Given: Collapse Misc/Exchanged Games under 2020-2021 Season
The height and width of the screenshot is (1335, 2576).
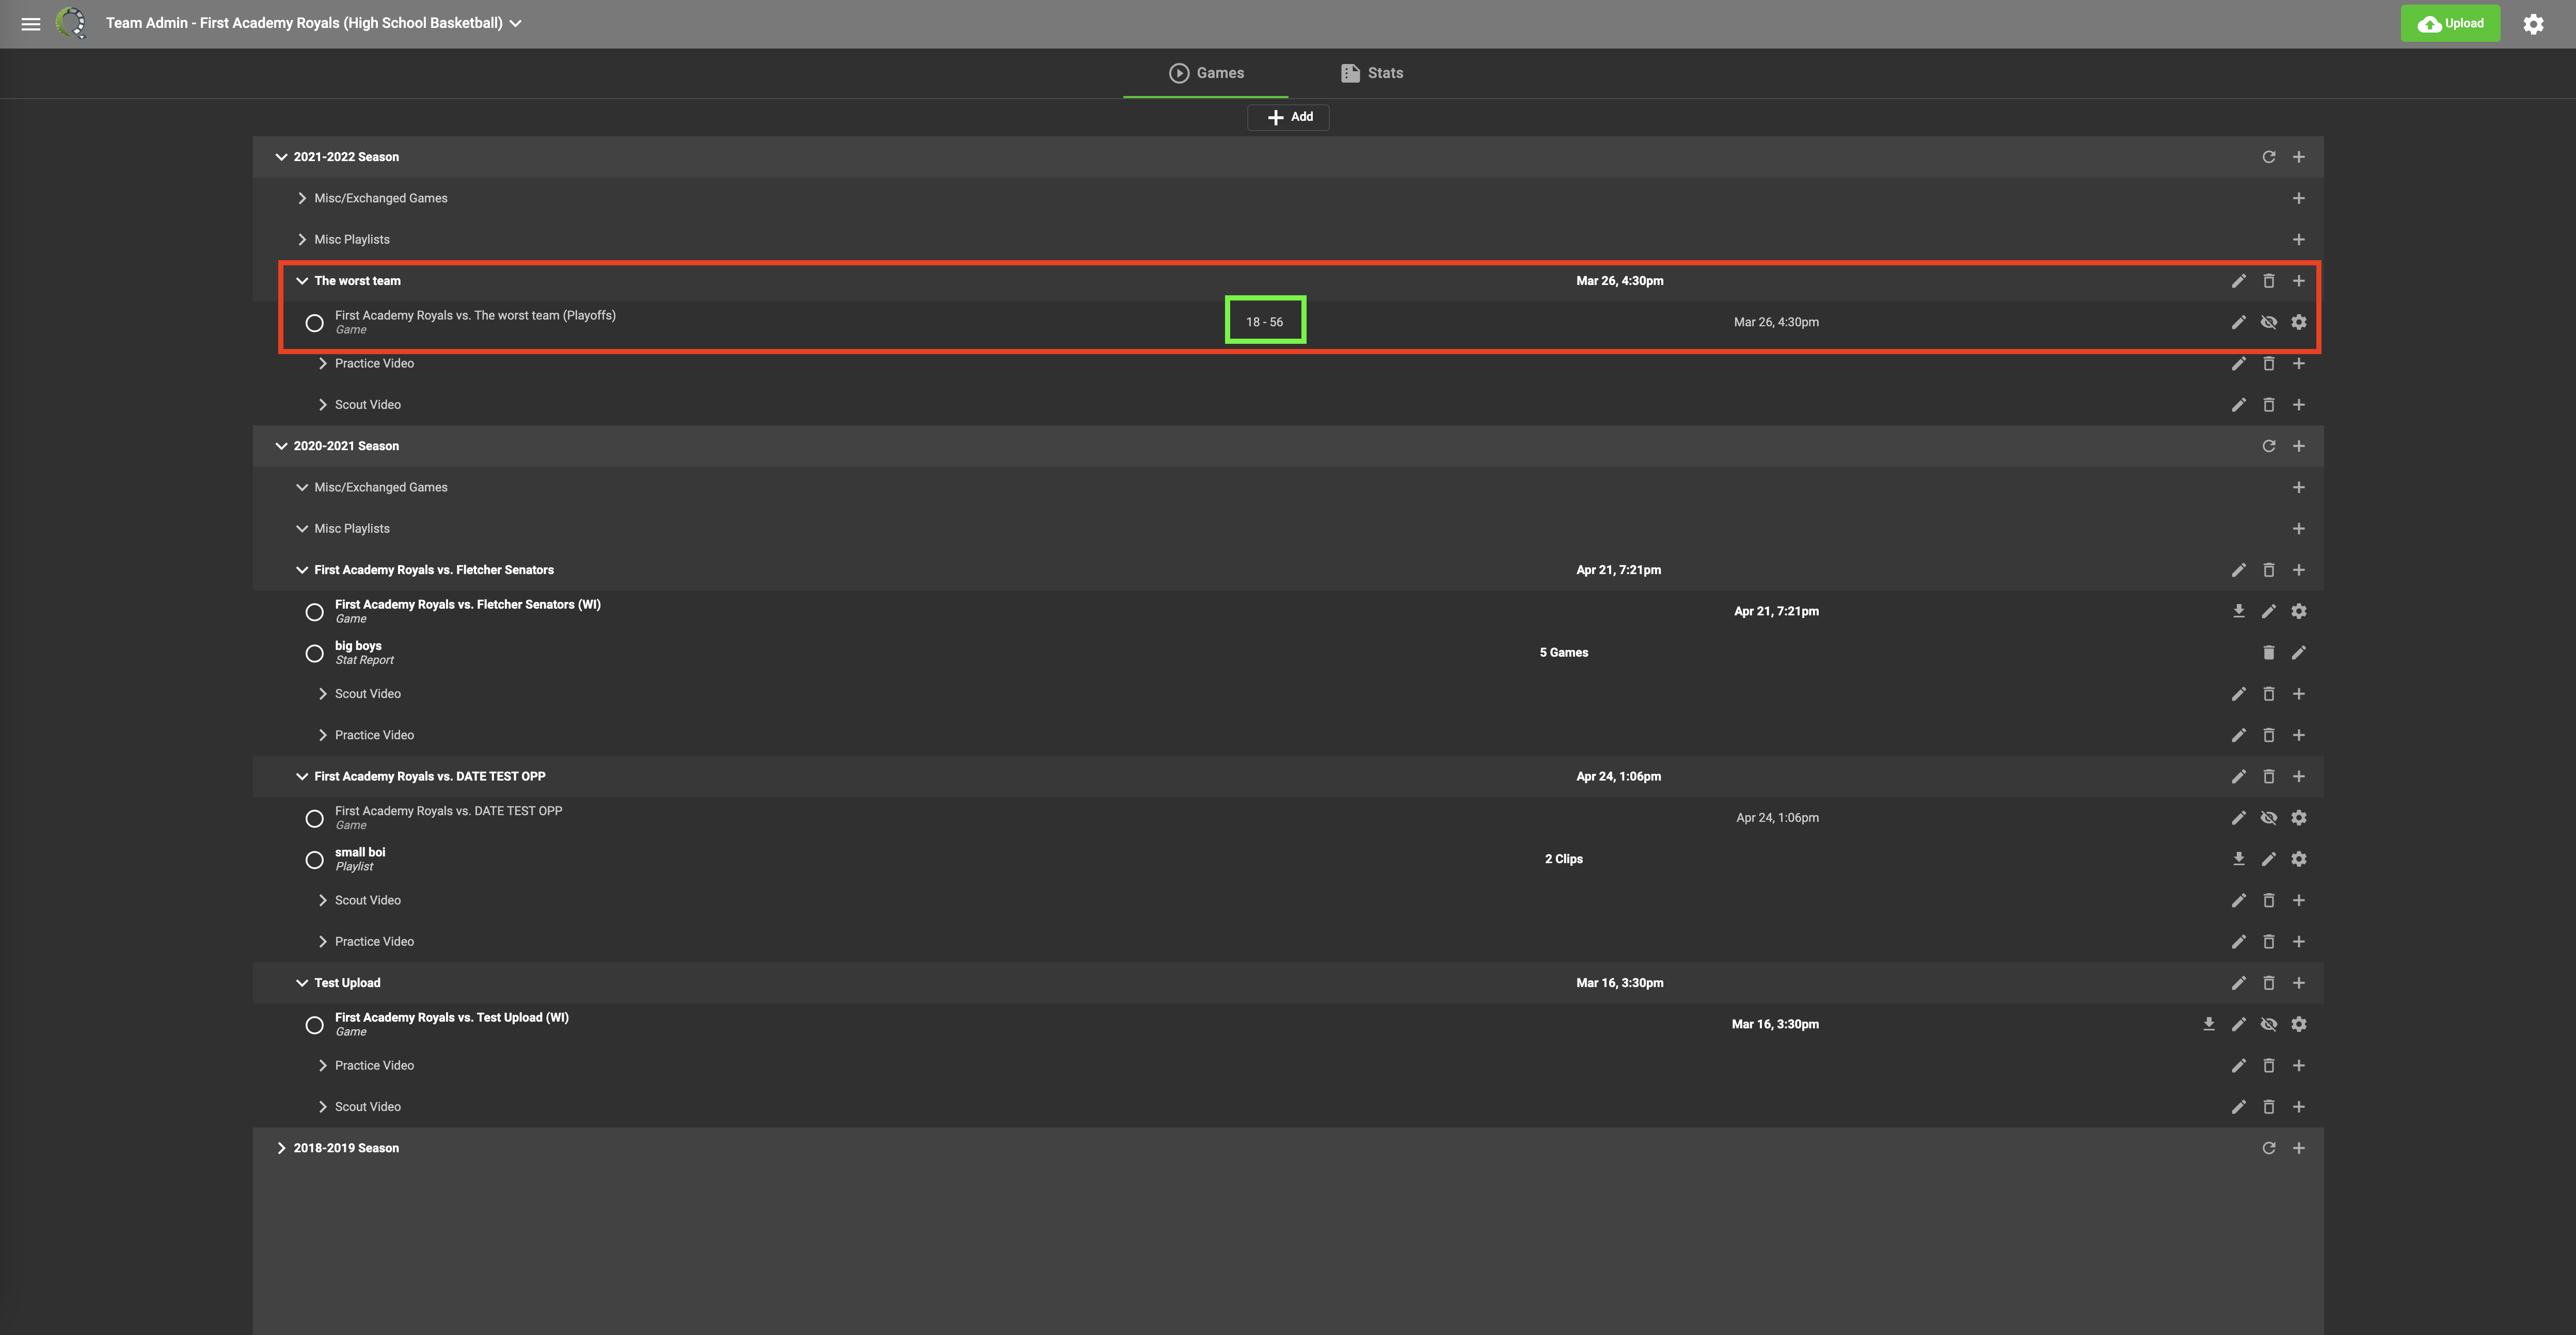Looking at the screenshot, I should click(302, 487).
